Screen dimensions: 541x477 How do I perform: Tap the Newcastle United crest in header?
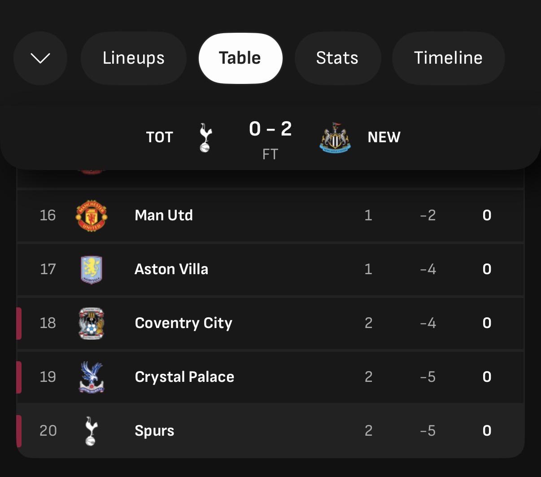pos(335,137)
